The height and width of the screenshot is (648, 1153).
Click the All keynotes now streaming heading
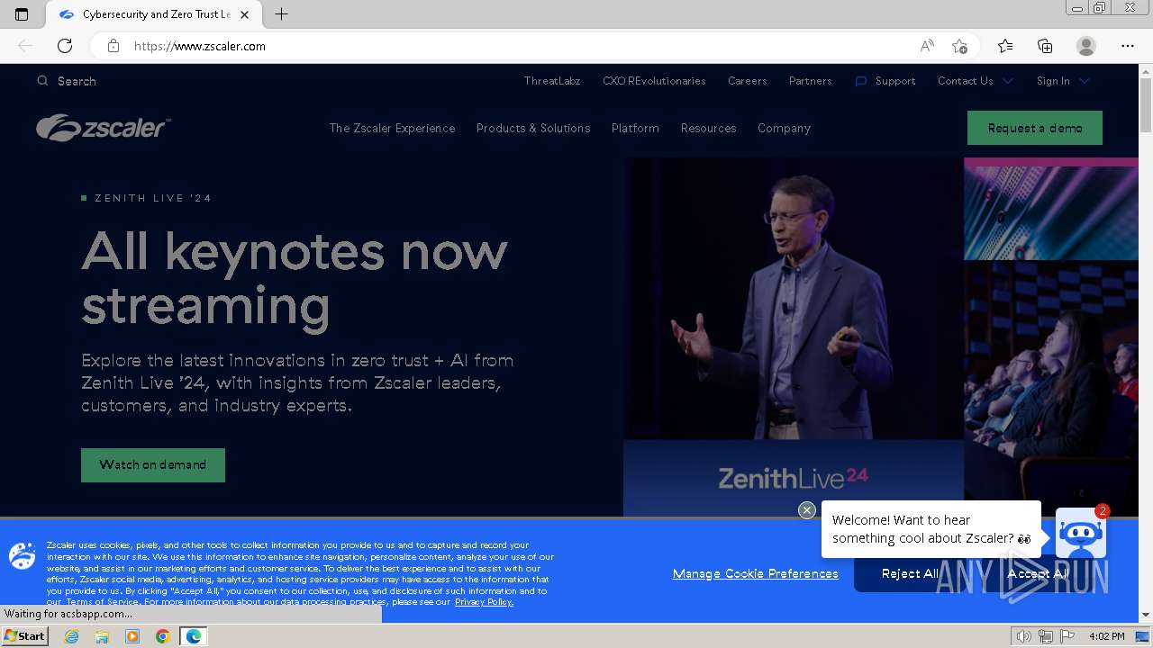pos(295,278)
